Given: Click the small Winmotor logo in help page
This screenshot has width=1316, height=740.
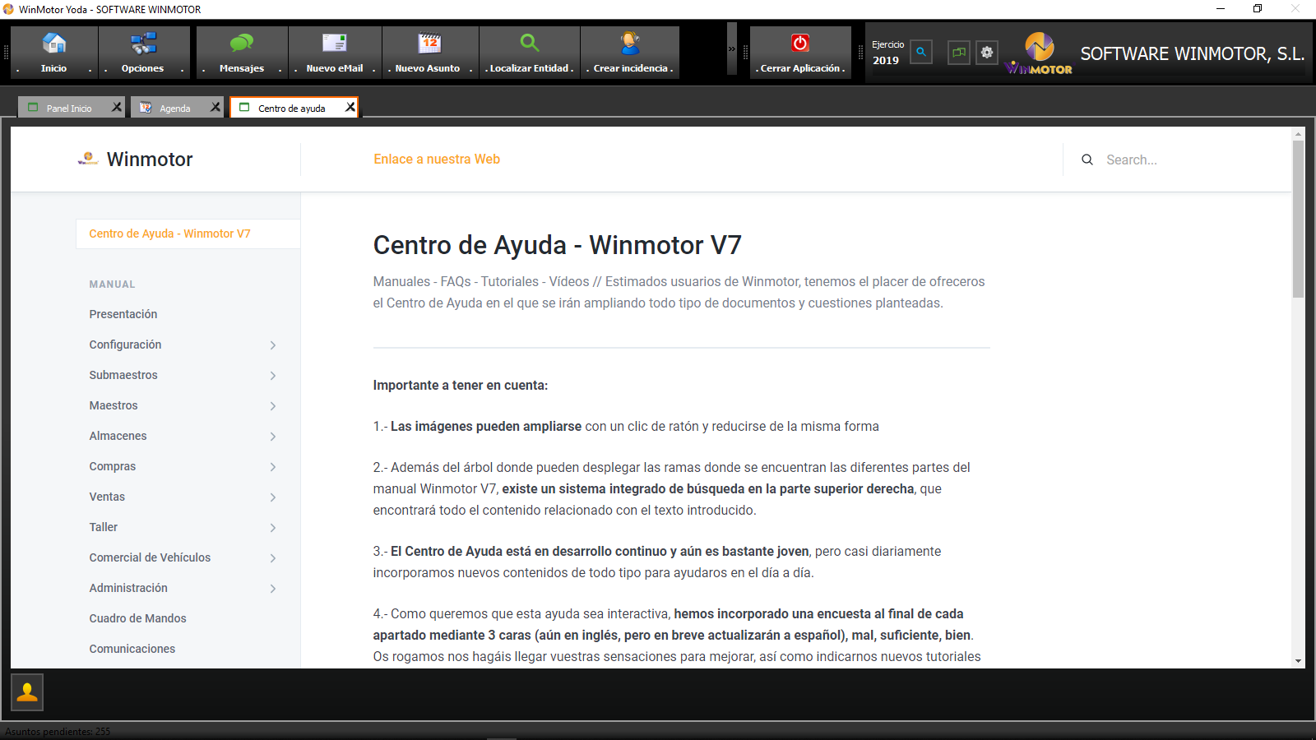Looking at the screenshot, I should coord(88,159).
